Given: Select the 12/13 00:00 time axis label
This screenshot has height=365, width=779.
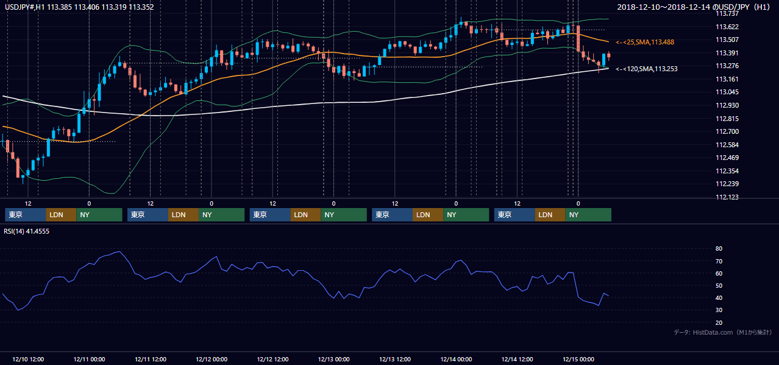Looking at the screenshot, I should tap(333, 359).
